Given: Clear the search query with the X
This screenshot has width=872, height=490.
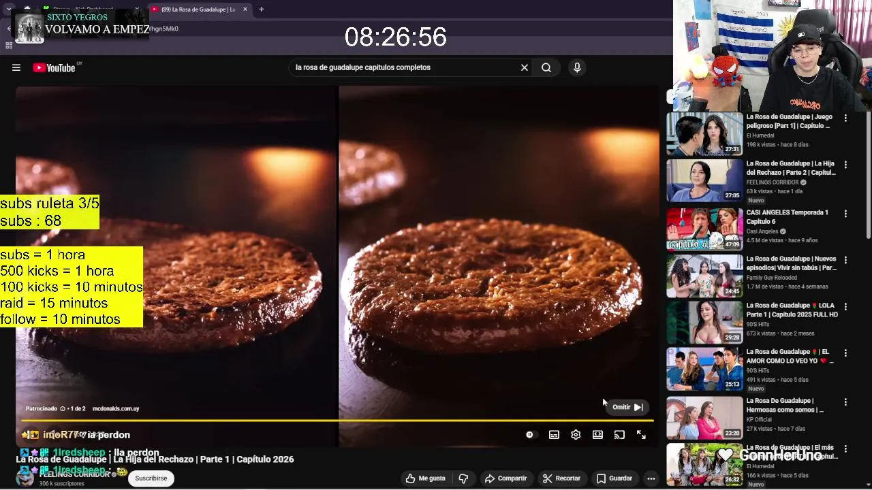Looking at the screenshot, I should [x=525, y=67].
